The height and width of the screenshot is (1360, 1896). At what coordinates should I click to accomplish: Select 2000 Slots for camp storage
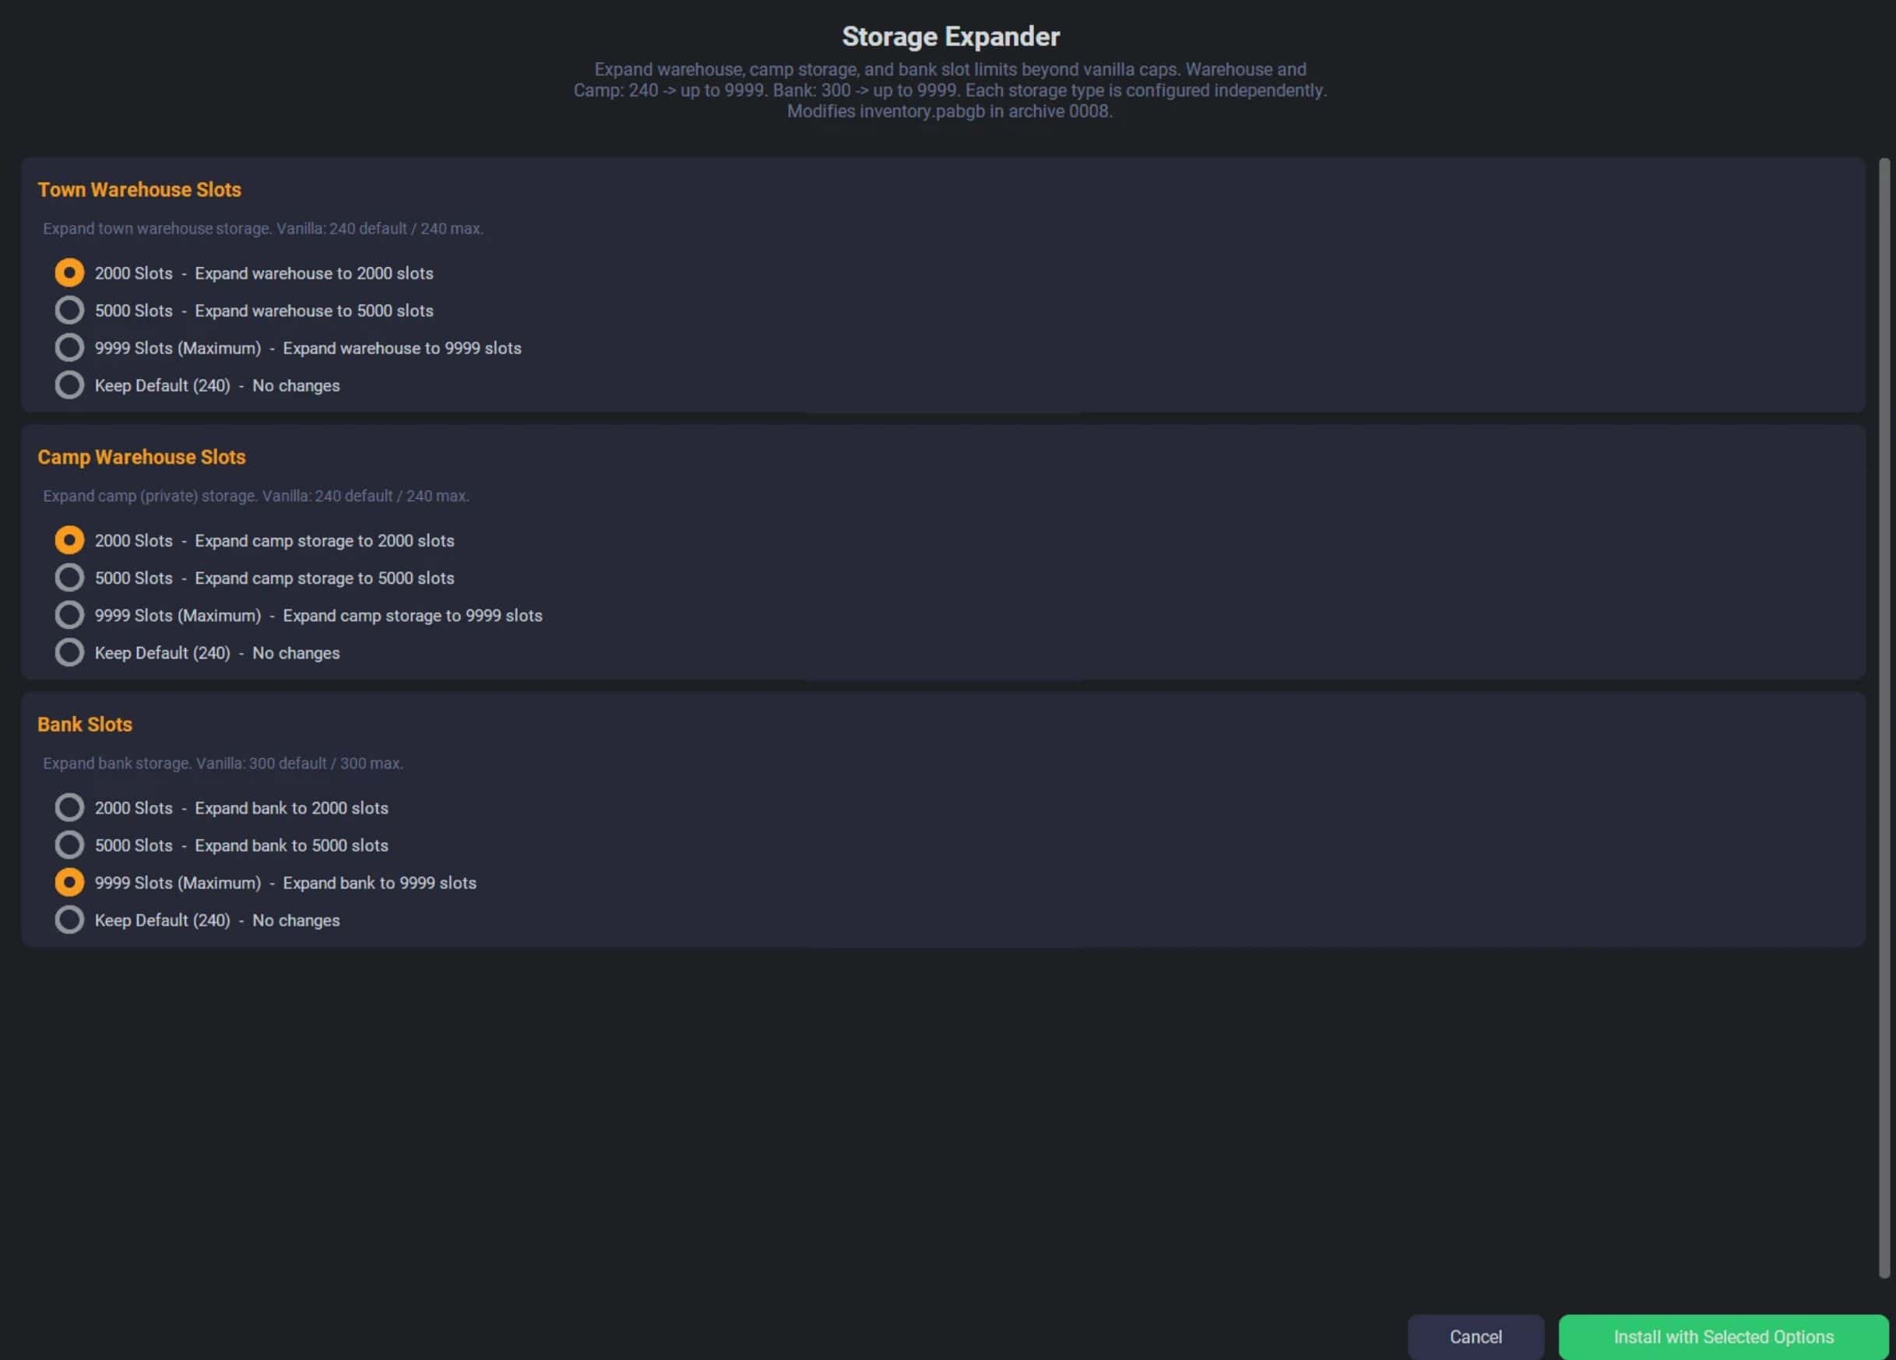coord(69,541)
